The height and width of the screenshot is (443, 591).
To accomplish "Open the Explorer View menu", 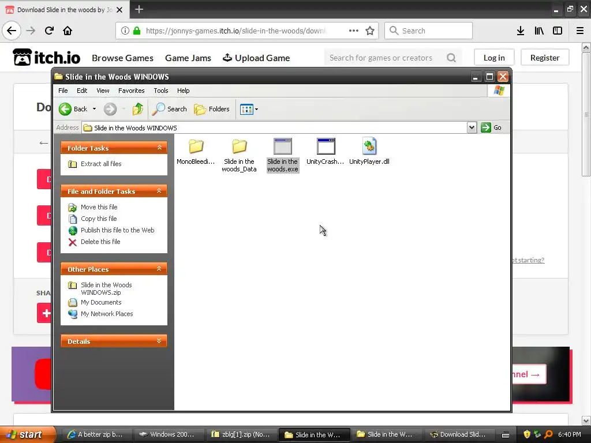I will click(103, 91).
